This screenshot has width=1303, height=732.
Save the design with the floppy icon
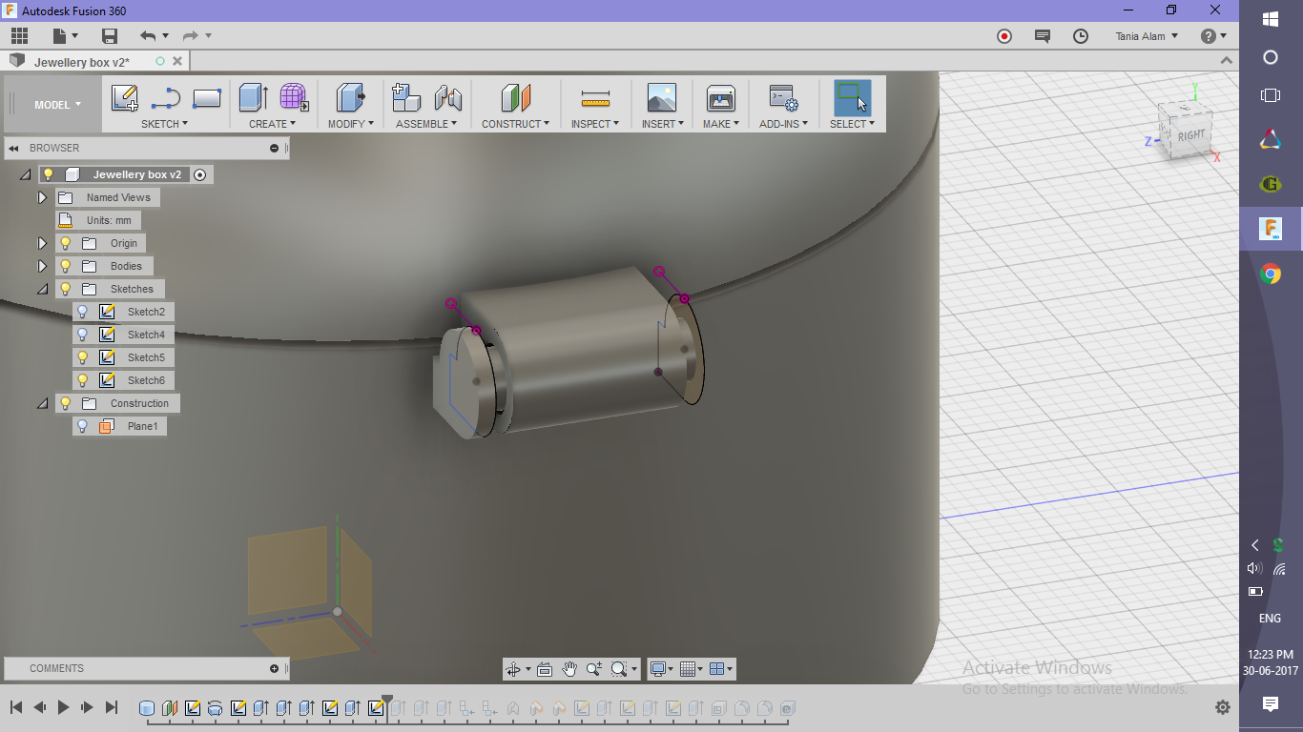tap(110, 36)
